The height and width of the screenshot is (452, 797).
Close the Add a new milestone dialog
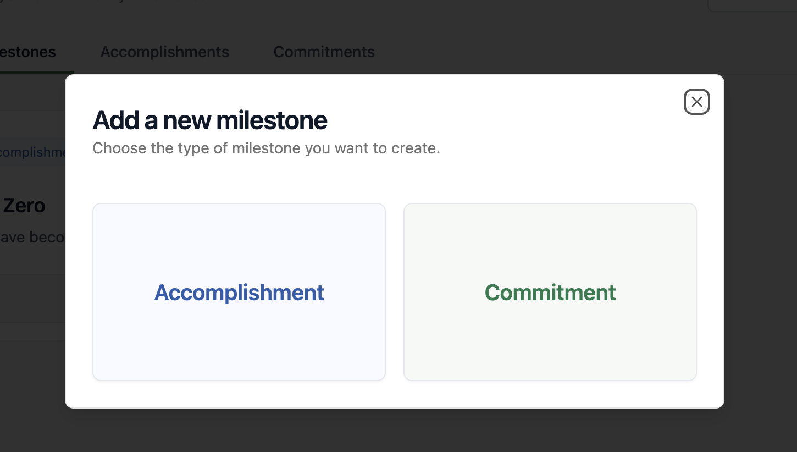point(696,102)
